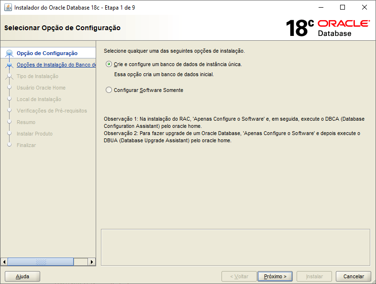Open 'Opções de Instalação do Banco' step link
Image resolution: width=376 pixels, height=284 pixels.
tap(56, 65)
